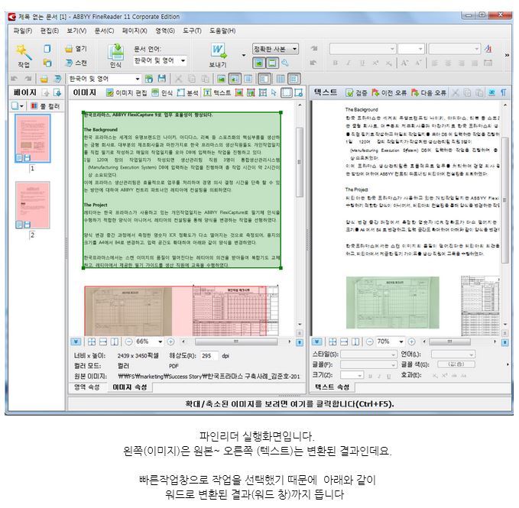Click zoom out minus in text panel
This screenshot has height=508, width=519.
coord(370,341)
